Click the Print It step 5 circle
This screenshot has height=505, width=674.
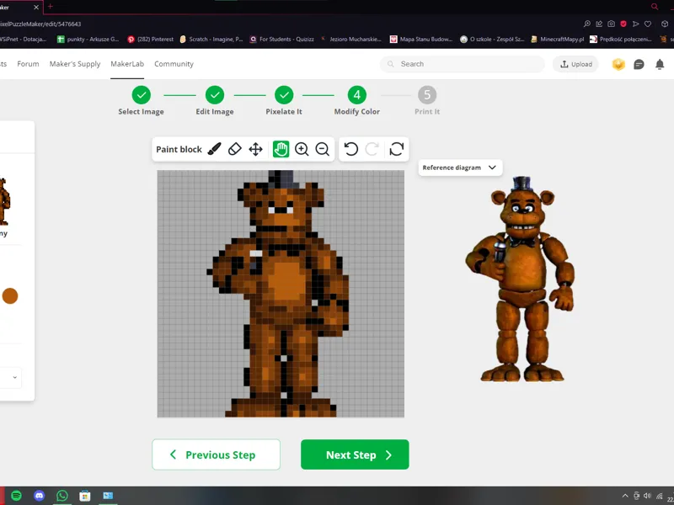(x=427, y=95)
